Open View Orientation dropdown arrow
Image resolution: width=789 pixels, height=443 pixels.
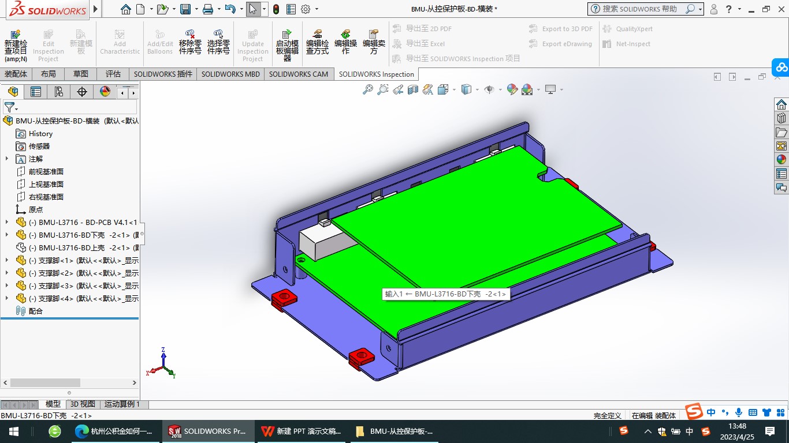454,90
